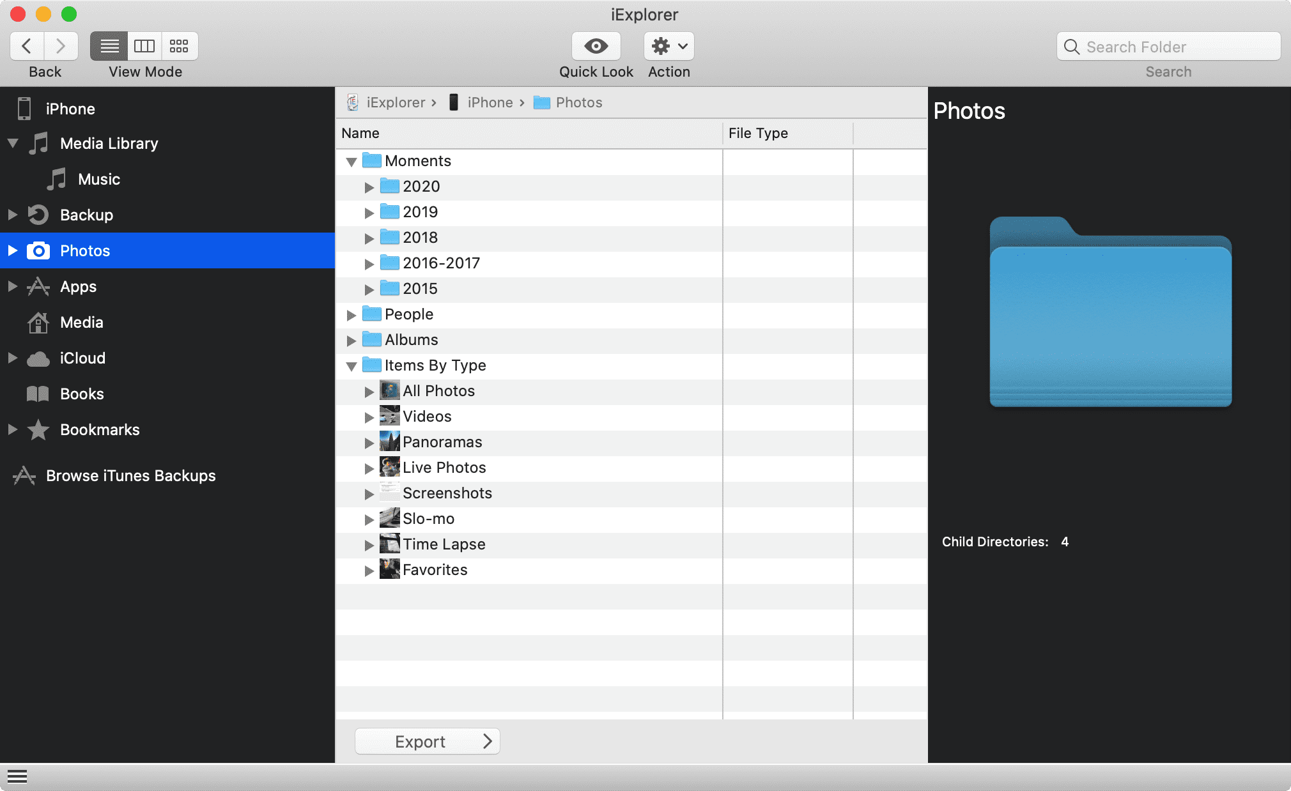Go back with the left arrow button
The width and height of the screenshot is (1291, 791).
(x=27, y=46)
